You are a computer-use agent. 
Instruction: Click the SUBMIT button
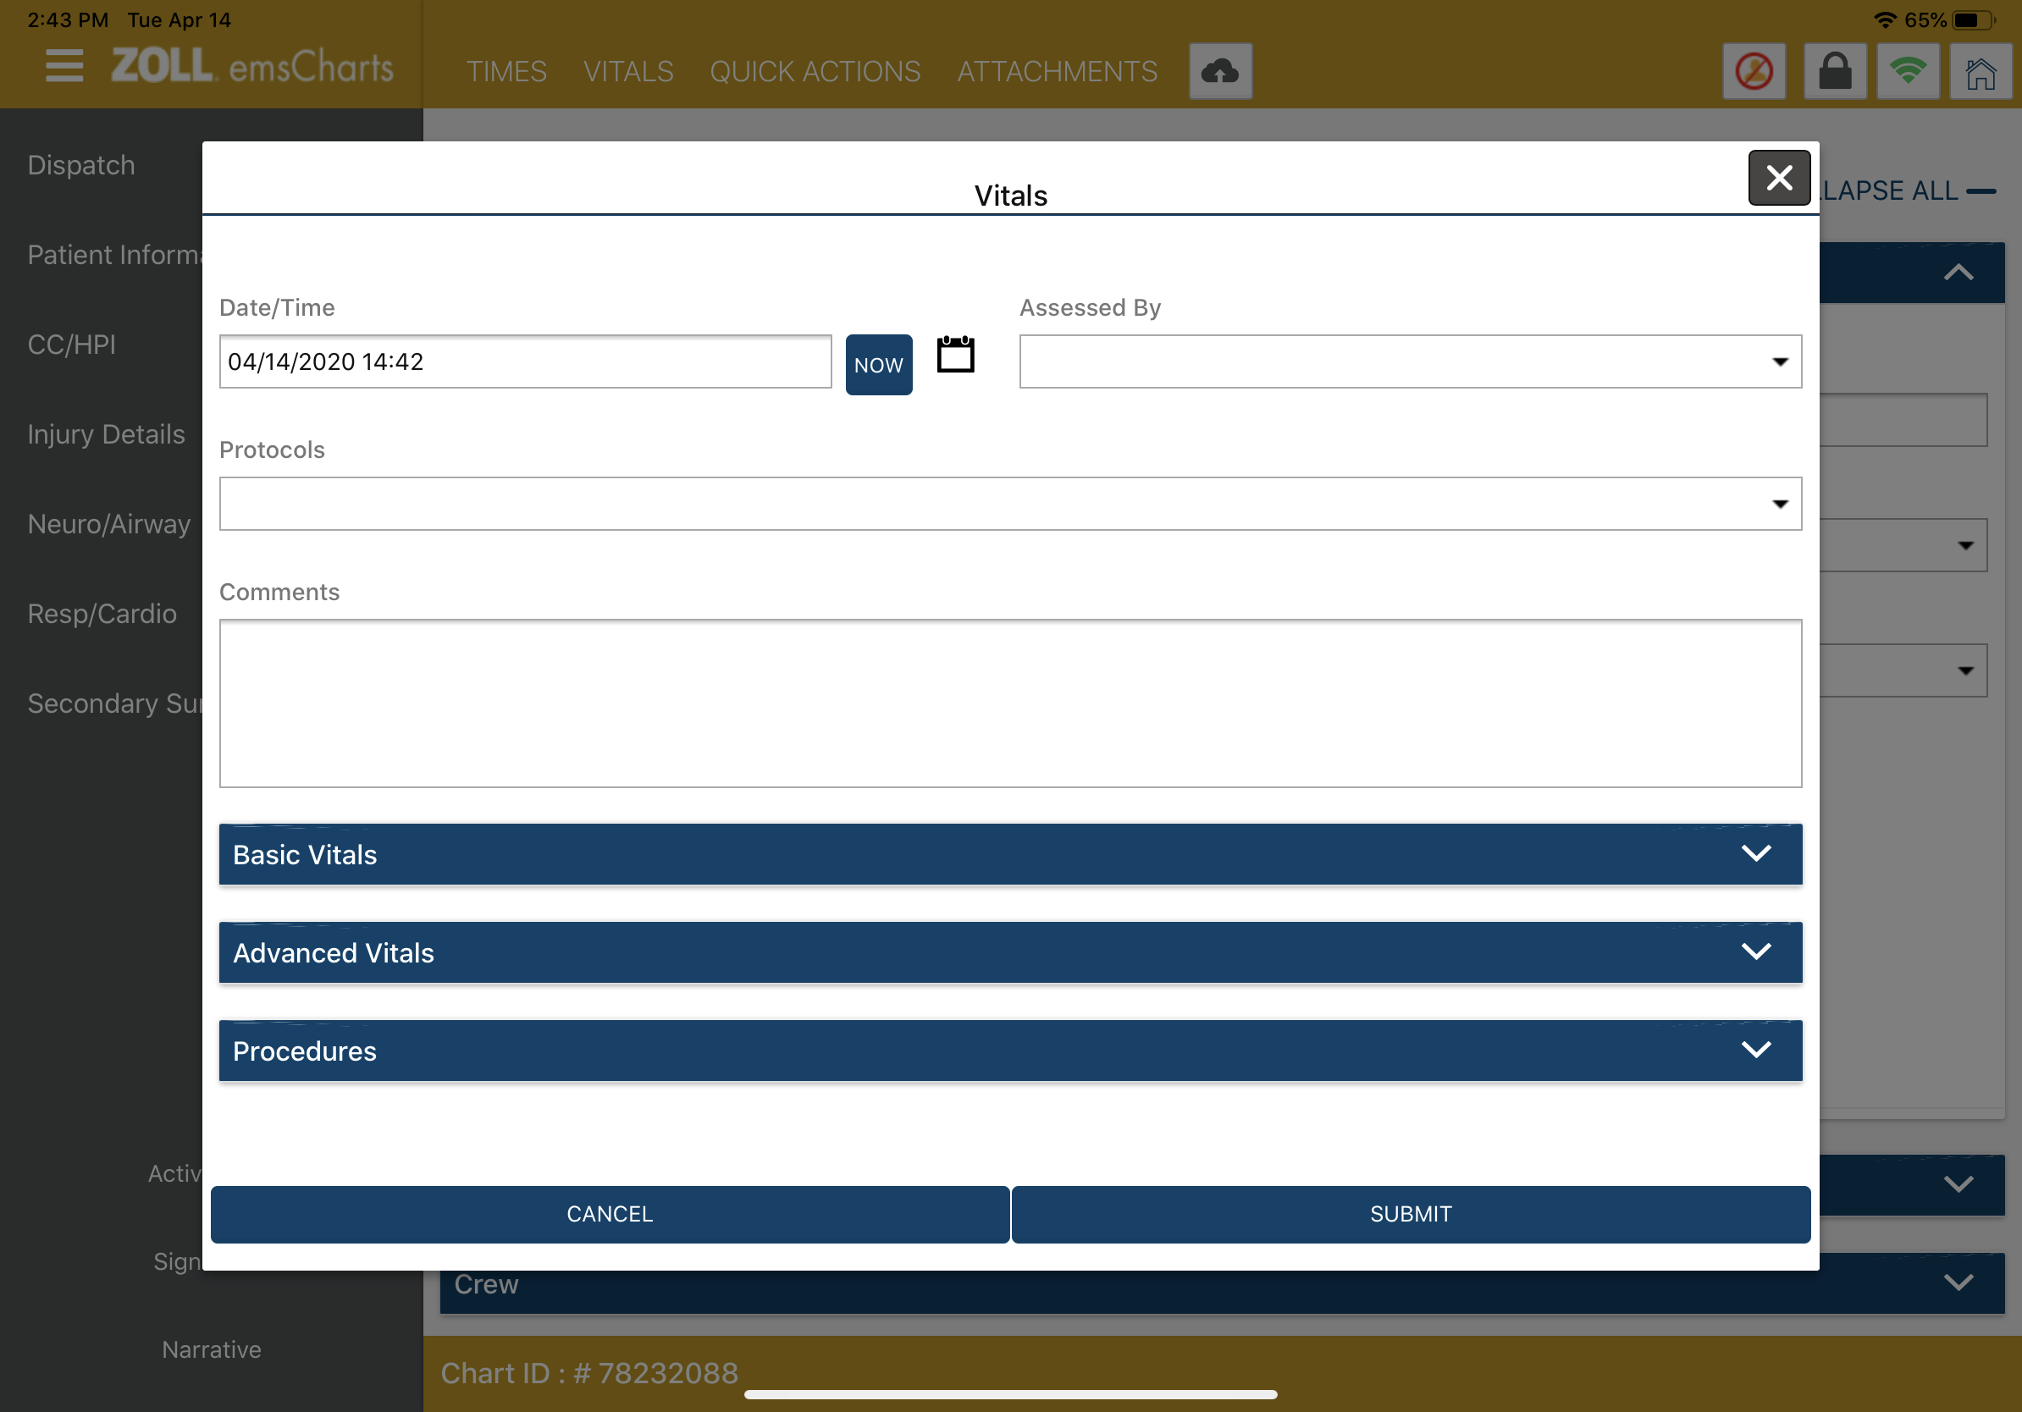[1410, 1214]
